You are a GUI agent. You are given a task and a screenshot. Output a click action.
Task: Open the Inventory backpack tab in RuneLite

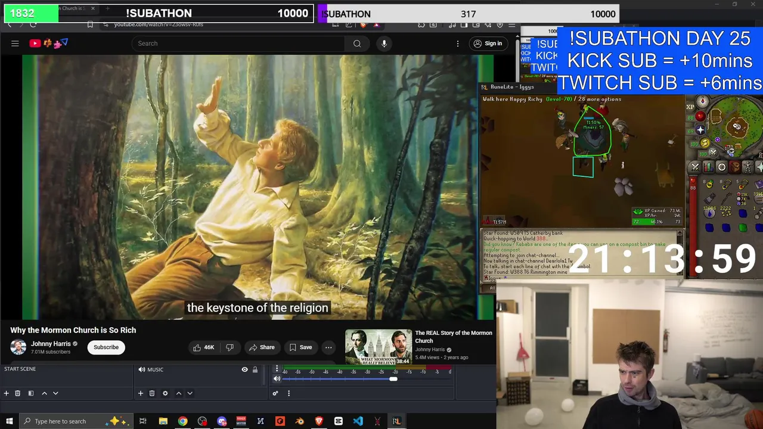(734, 167)
